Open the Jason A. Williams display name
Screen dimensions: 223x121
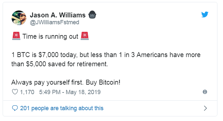pyautogui.click(x=58, y=15)
